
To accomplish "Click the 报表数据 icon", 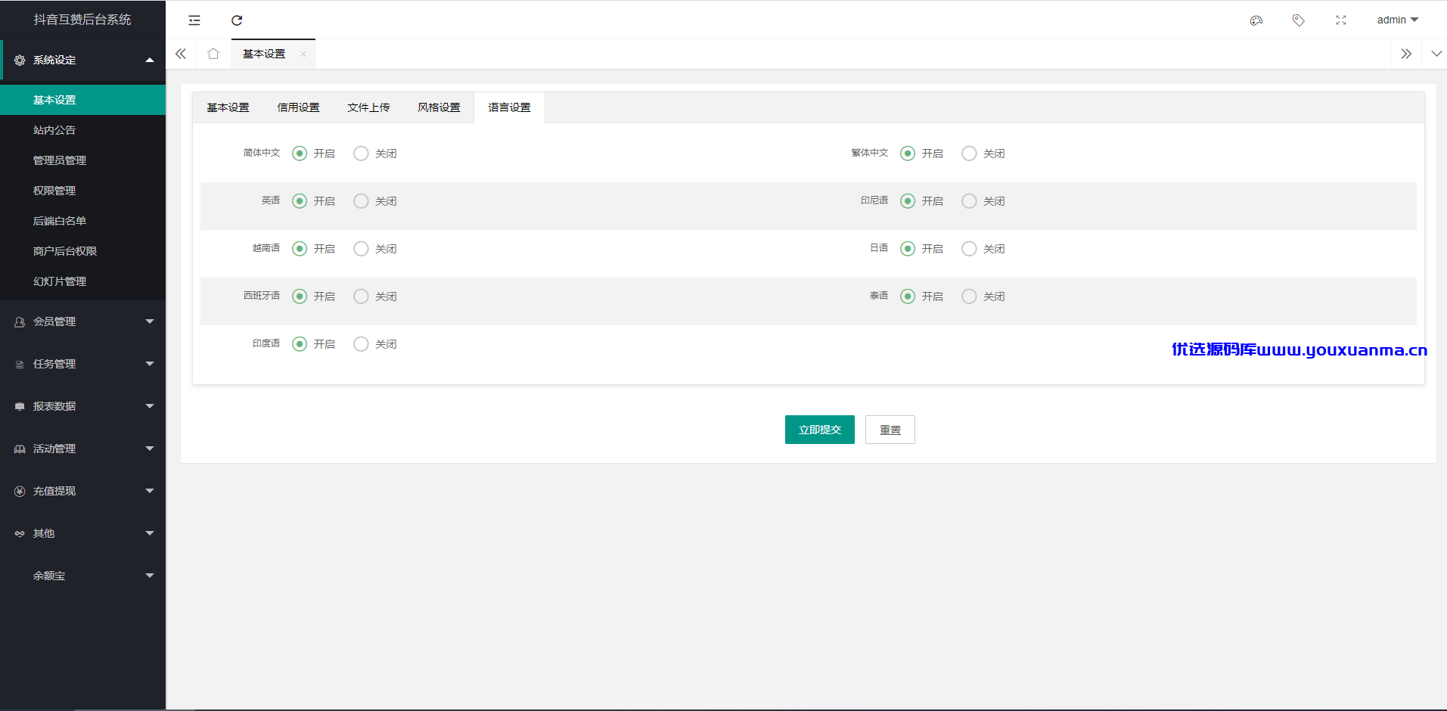I will 20,406.
